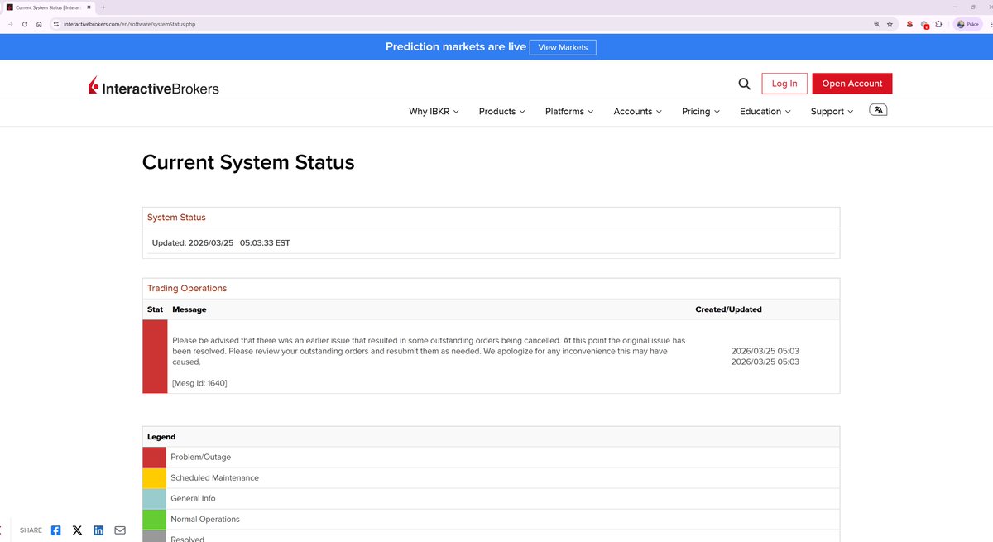This screenshot has height=542, width=993.
Task: Click the Scheduled Maintenance legend label
Action: tap(214, 477)
